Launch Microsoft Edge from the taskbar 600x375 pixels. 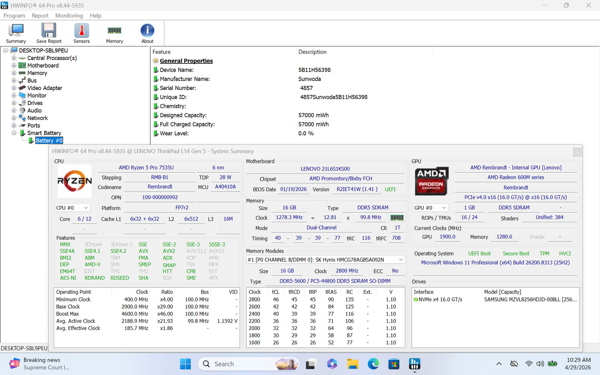[x=373, y=364]
